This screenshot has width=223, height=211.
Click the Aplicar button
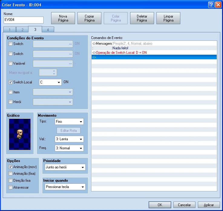[x=209, y=205]
